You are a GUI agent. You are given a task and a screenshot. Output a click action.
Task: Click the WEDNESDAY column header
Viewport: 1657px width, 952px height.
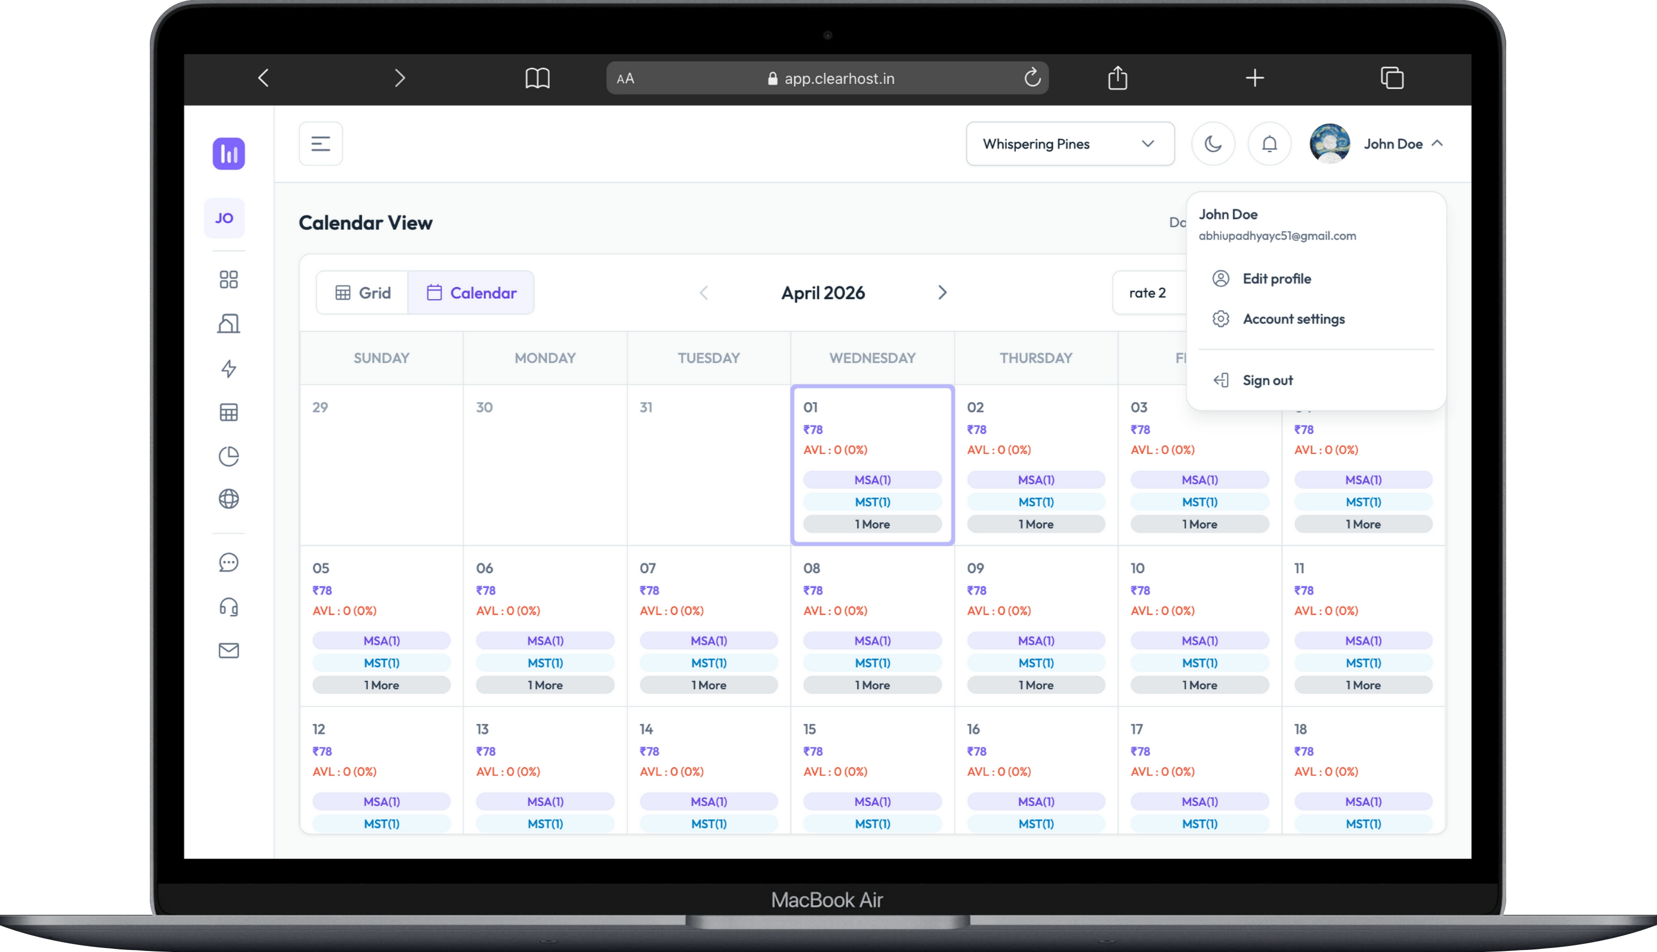pyautogui.click(x=872, y=358)
